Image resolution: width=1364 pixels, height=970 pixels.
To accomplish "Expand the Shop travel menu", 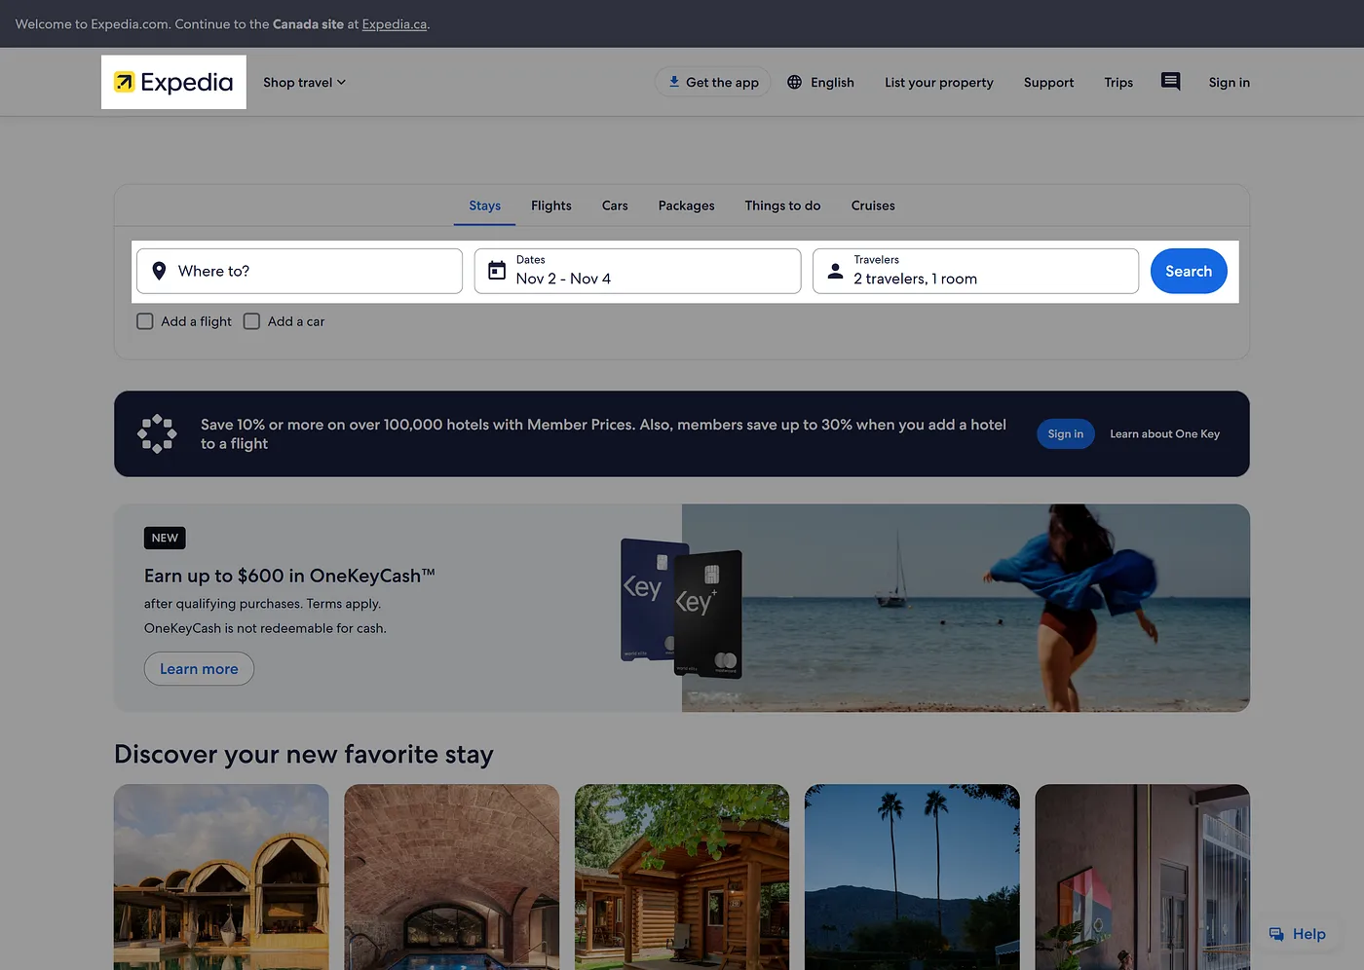I will 304,83.
